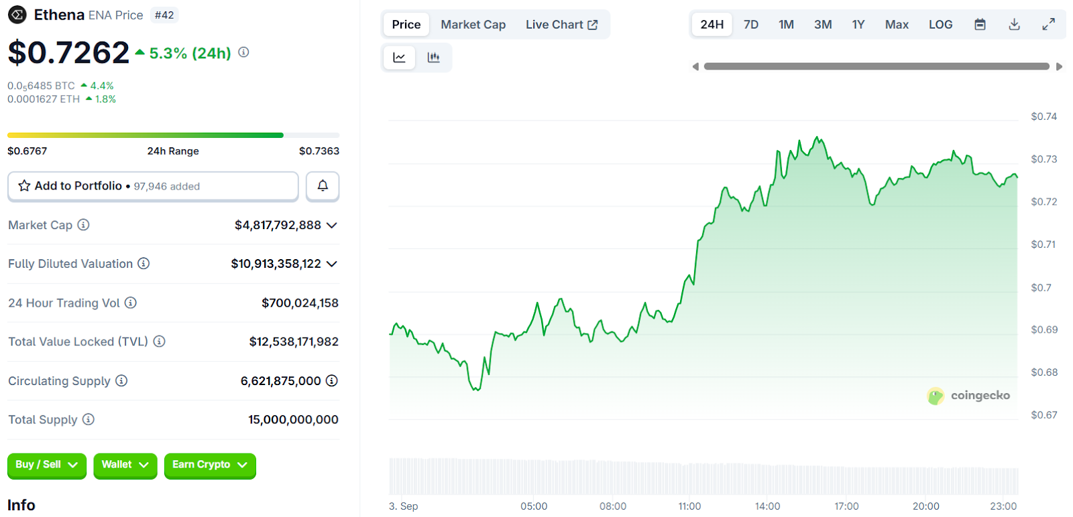
Task: Switch to candlestick chart view icon
Action: (x=433, y=58)
